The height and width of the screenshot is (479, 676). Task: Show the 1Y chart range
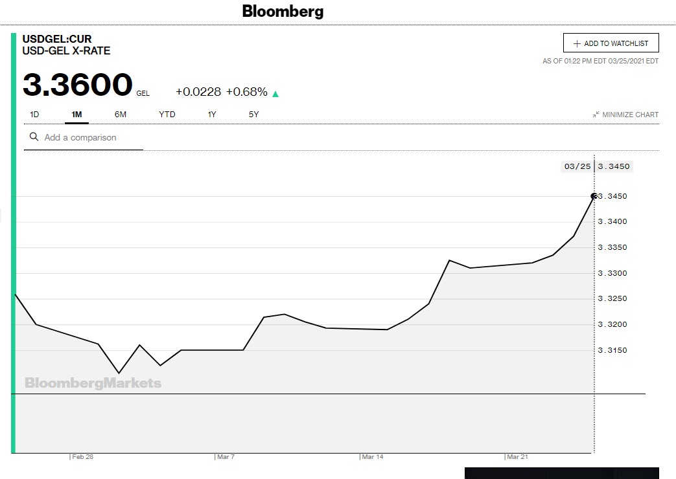coord(212,115)
